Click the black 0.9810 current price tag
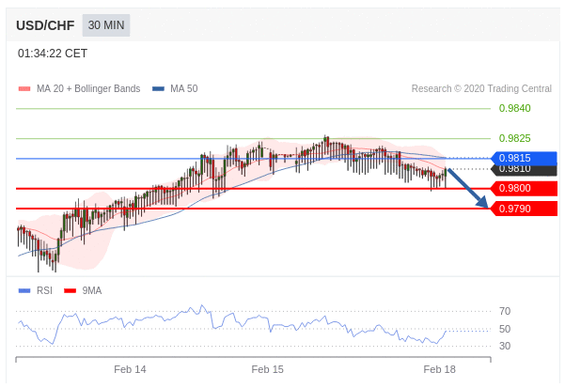The width and height of the screenshot is (565, 388). (x=525, y=170)
